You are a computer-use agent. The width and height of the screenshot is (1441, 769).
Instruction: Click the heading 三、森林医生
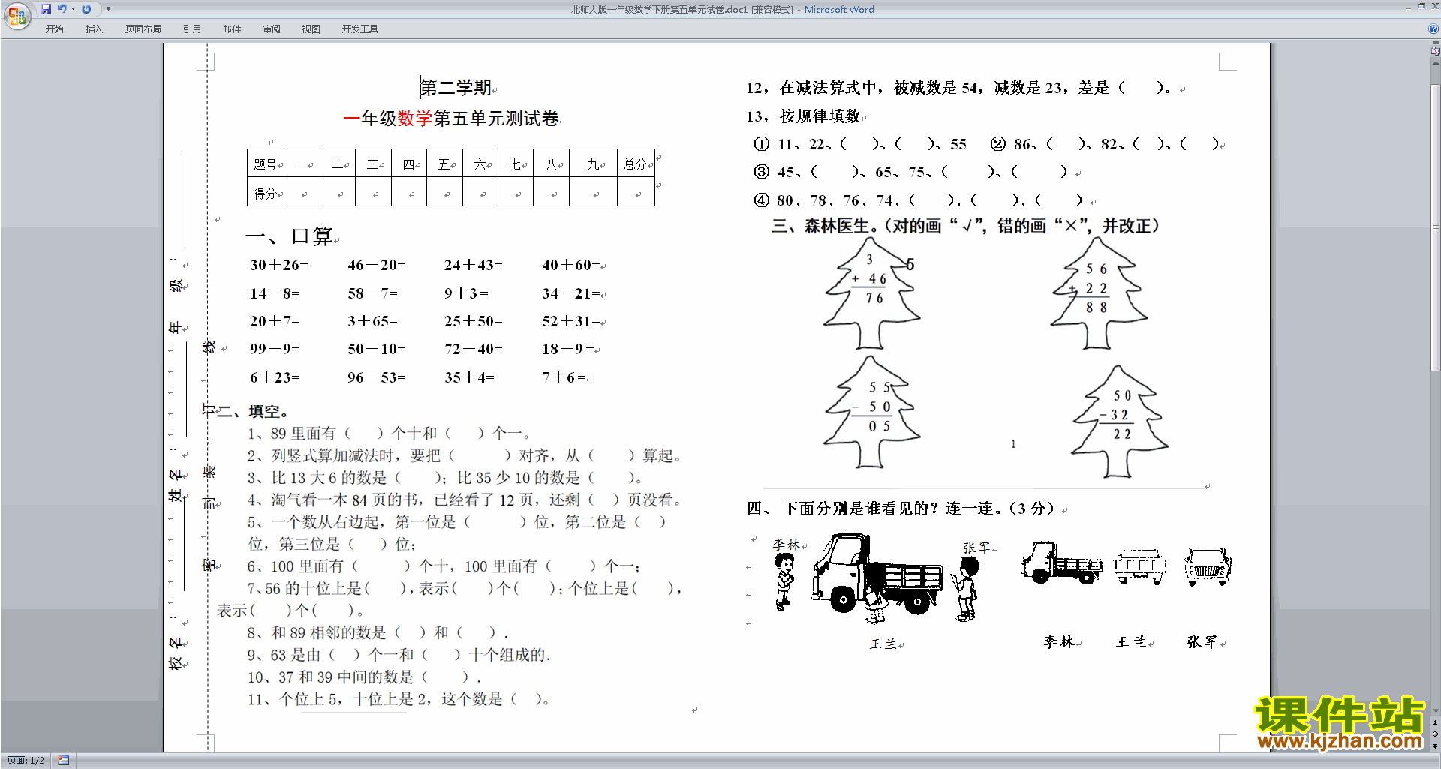click(966, 226)
